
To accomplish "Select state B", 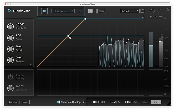I will pos(95,11).
